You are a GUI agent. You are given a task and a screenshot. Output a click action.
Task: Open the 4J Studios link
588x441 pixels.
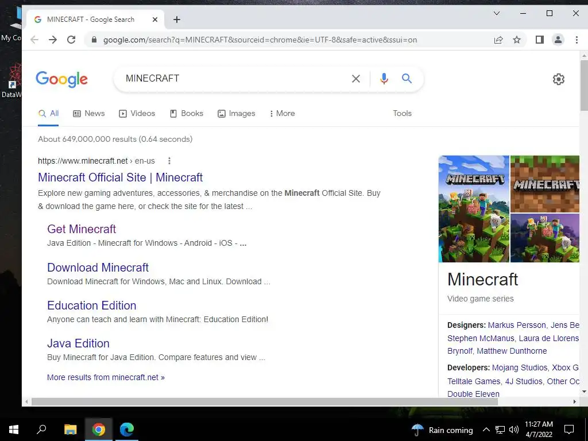pos(524,381)
